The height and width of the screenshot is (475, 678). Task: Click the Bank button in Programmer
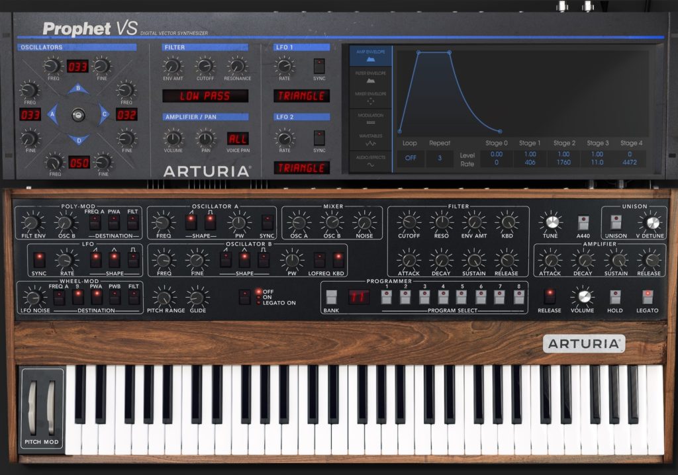[331, 297]
